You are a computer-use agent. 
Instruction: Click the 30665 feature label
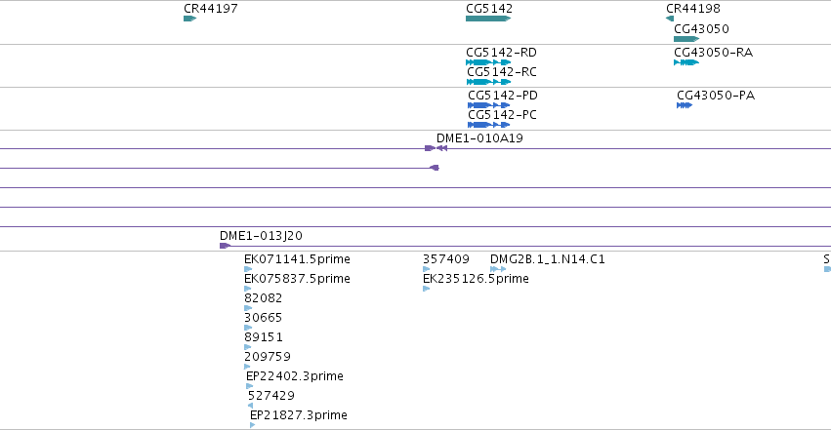(x=264, y=318)
